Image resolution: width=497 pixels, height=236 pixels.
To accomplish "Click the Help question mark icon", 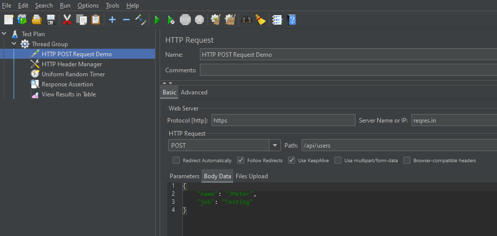I will pyautogui.click(x=291, y=20).
